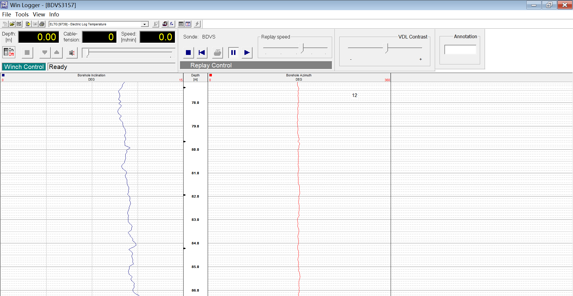Open the ELTG Electric Log Temperature dropdown

tap(144, 24)
